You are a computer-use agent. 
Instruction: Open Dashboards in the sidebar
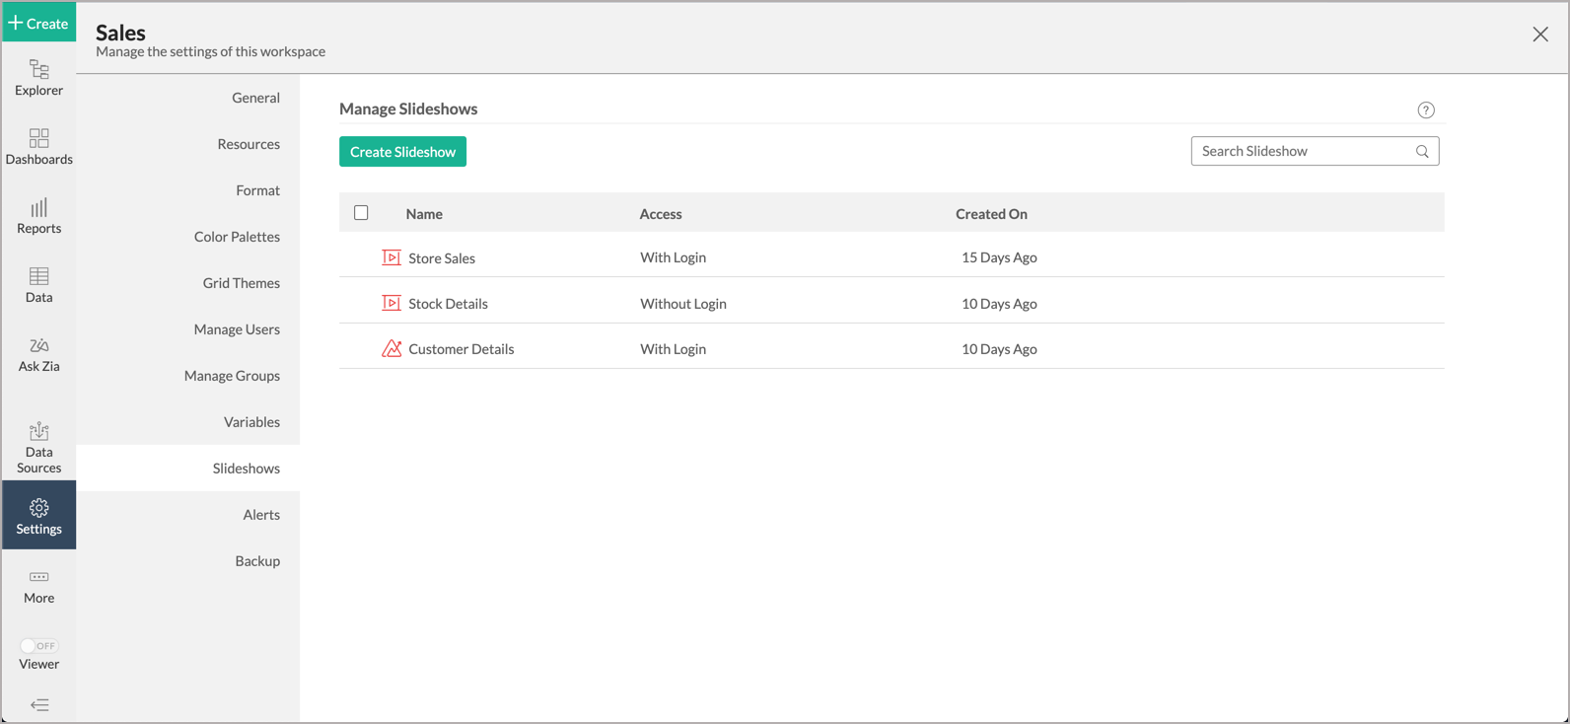tap(38, 146)
